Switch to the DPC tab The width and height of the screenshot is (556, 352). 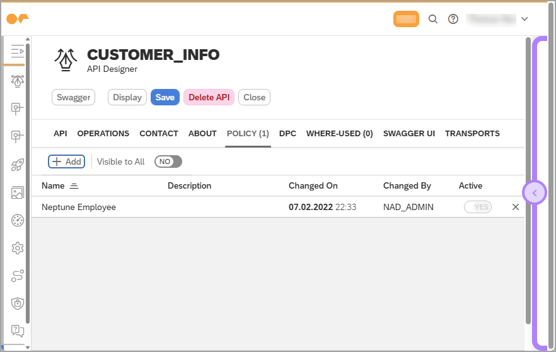[287, 134]
